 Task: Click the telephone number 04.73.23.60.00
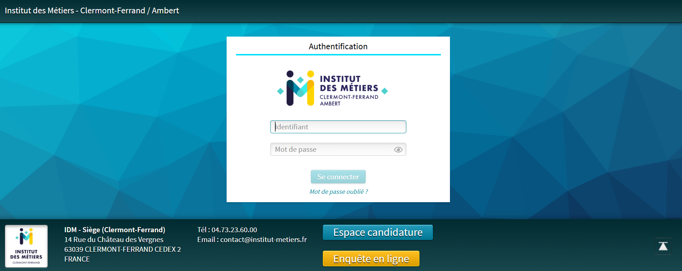[x=234, y=230]
